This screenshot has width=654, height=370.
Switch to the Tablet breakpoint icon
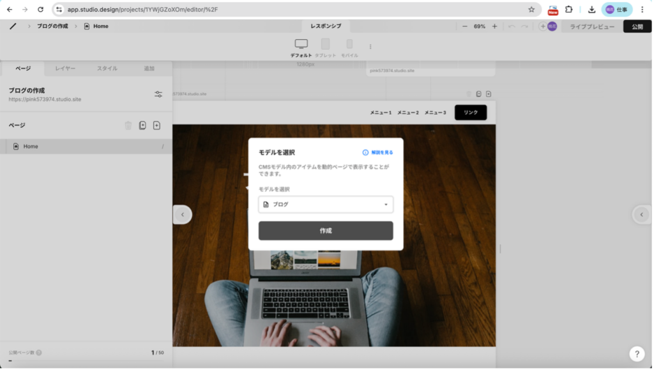click(325, 44)
